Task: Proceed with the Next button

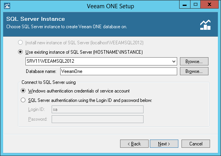Action: [x=164, y=144]
